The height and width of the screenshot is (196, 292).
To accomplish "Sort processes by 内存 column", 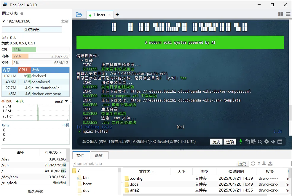I will click(x=10, y=70).
